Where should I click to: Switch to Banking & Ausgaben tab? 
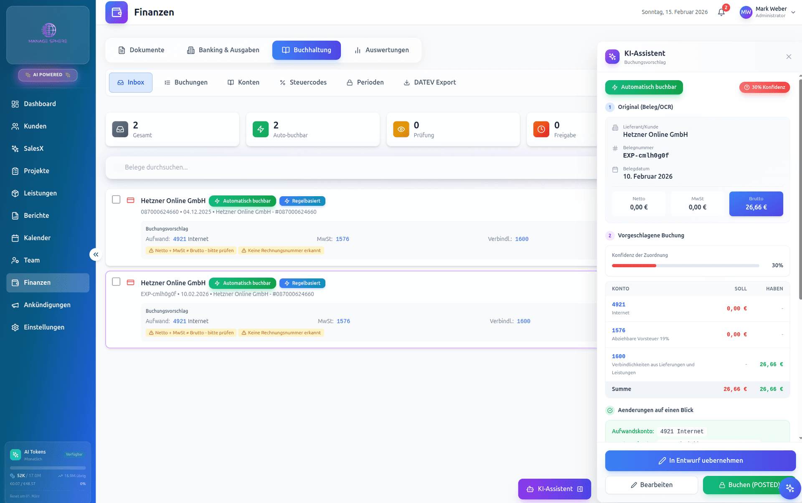(223, 50)
